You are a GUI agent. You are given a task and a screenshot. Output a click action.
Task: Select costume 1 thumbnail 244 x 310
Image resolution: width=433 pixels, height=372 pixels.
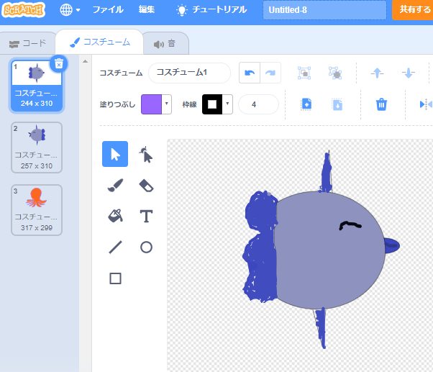[x=37, y=86]
